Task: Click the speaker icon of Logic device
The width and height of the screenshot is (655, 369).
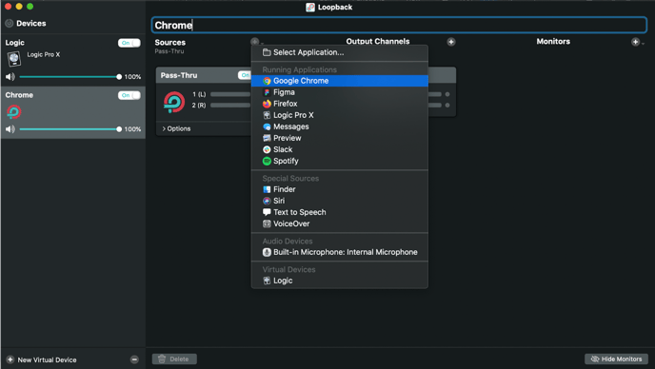Action: tap(10, 77)
